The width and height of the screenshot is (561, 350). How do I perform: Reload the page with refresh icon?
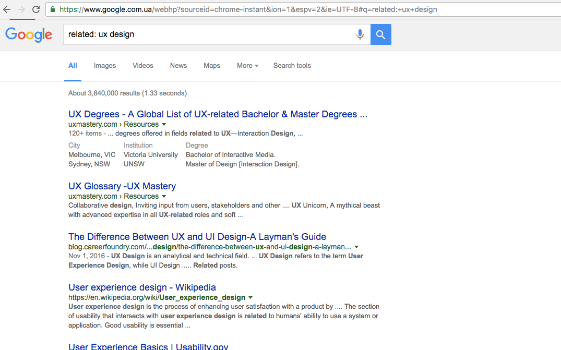(36, 9)
